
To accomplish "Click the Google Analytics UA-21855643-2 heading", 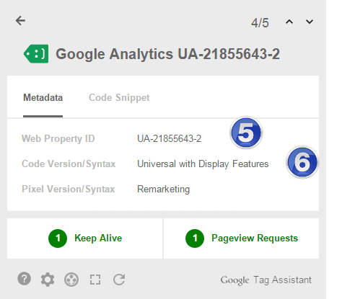I will click(168, 54).
